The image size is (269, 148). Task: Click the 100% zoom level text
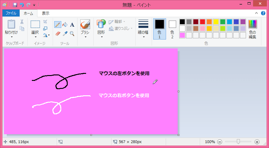[x=210, y=142]
